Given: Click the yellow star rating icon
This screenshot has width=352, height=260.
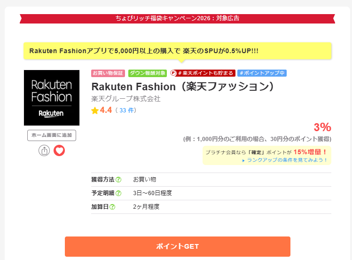Looking at the screenshot, I should pos(95,110).
